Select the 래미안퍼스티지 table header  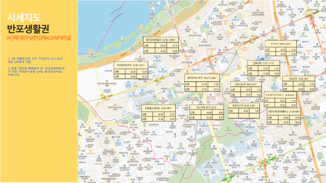point(202,78)
